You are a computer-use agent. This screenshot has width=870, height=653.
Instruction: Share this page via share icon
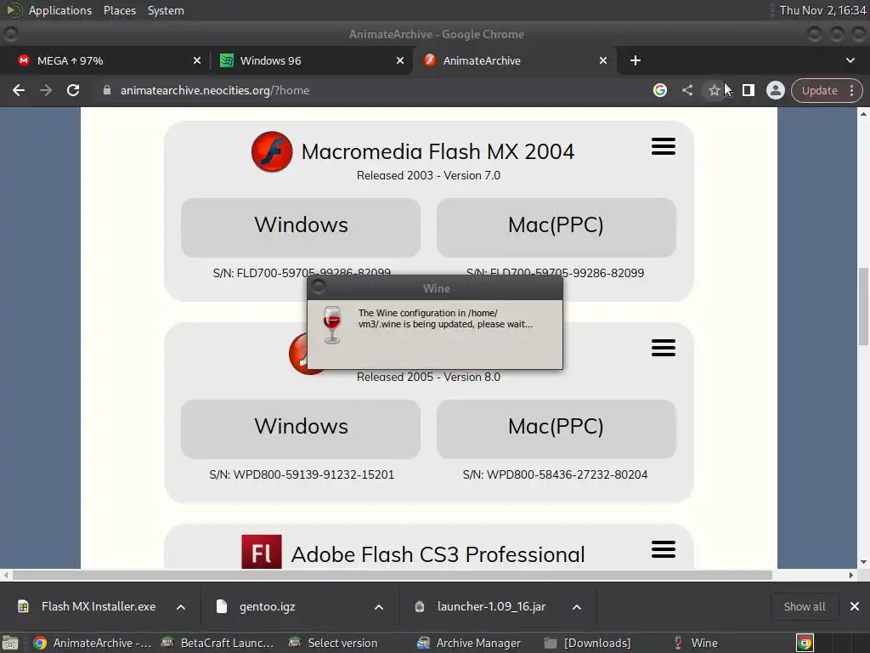[686, 90]
